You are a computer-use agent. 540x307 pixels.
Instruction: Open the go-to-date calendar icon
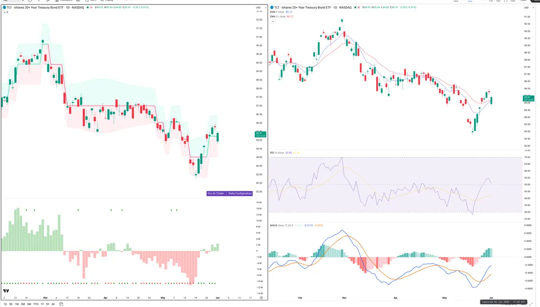point(61,304)
